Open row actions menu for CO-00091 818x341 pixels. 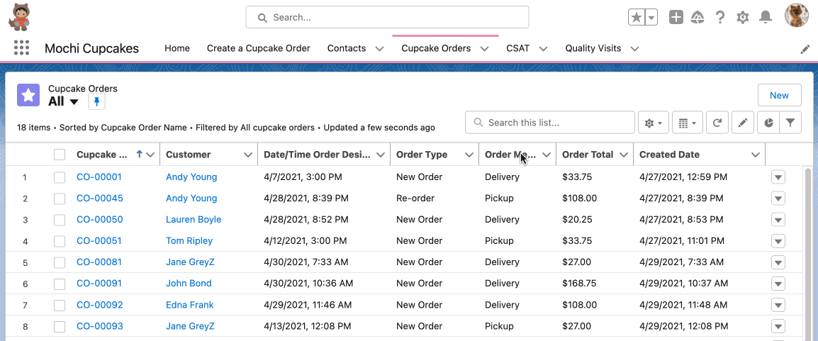pyautogui.click(x=778, y=284)
